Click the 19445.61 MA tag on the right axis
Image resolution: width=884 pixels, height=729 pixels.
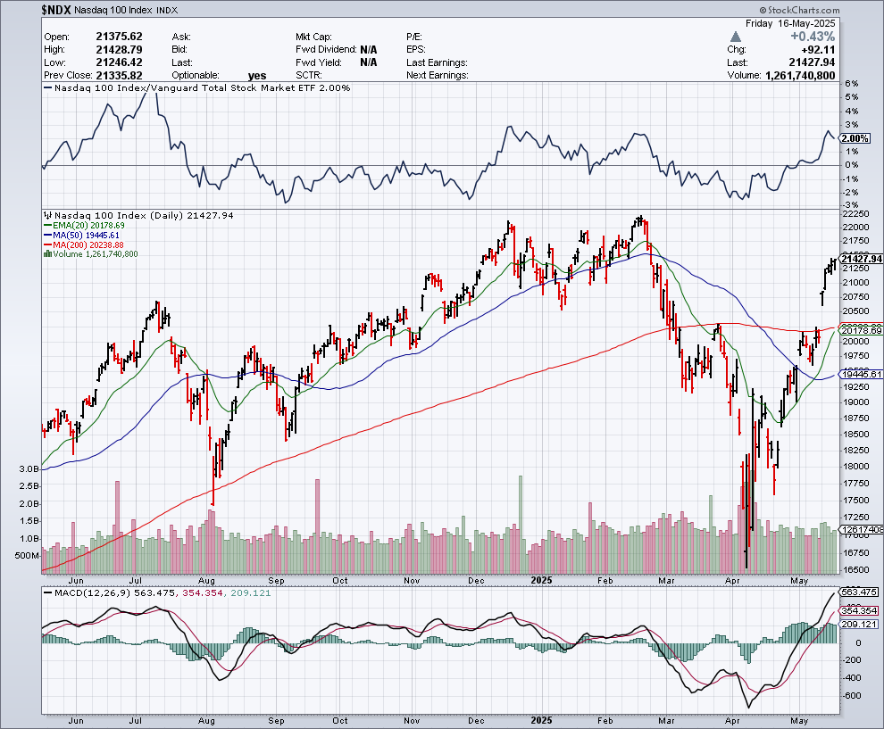point(862,374)
